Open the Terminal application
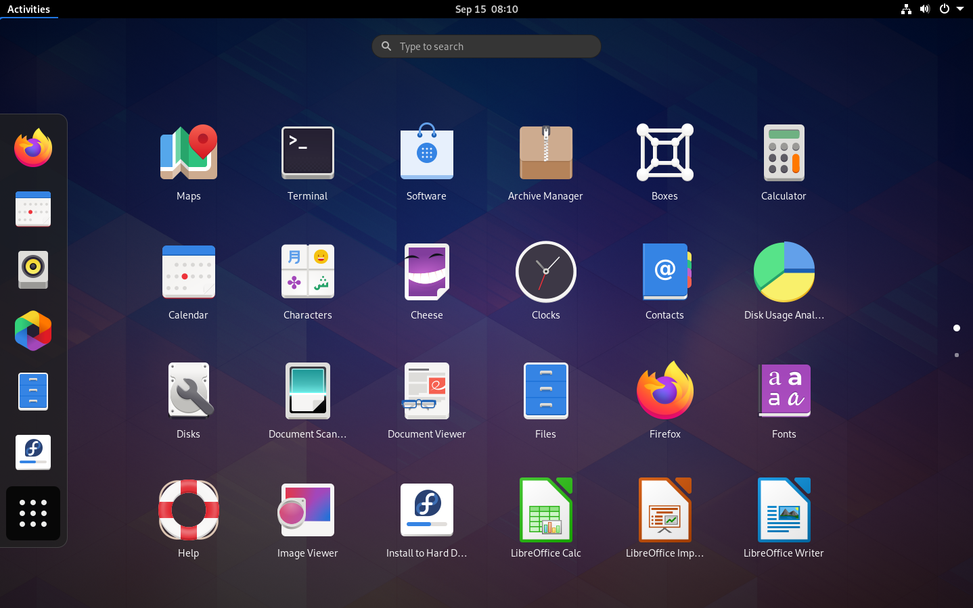 point(307,153)
